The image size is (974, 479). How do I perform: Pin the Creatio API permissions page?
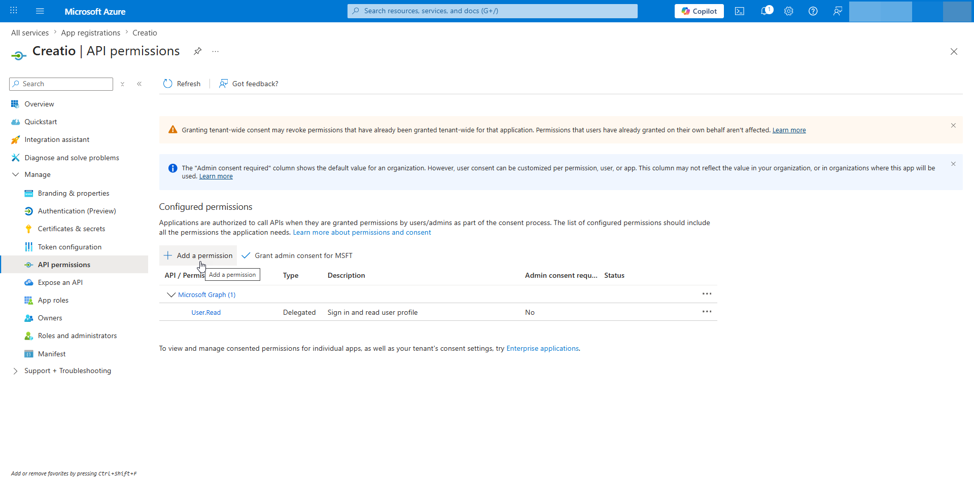(x=198, y=51)
